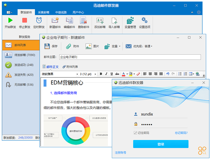Click the info icon in main ribbon
Image resolution: width=211 pixels, height=160 pixels.
pos(199,12)
